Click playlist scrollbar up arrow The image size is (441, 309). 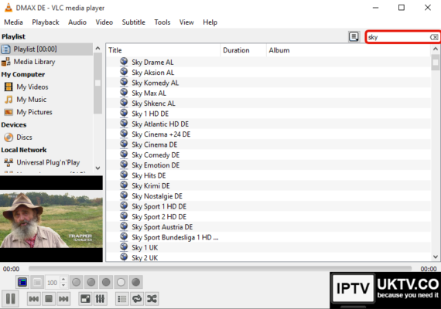[x=436, y=49]
